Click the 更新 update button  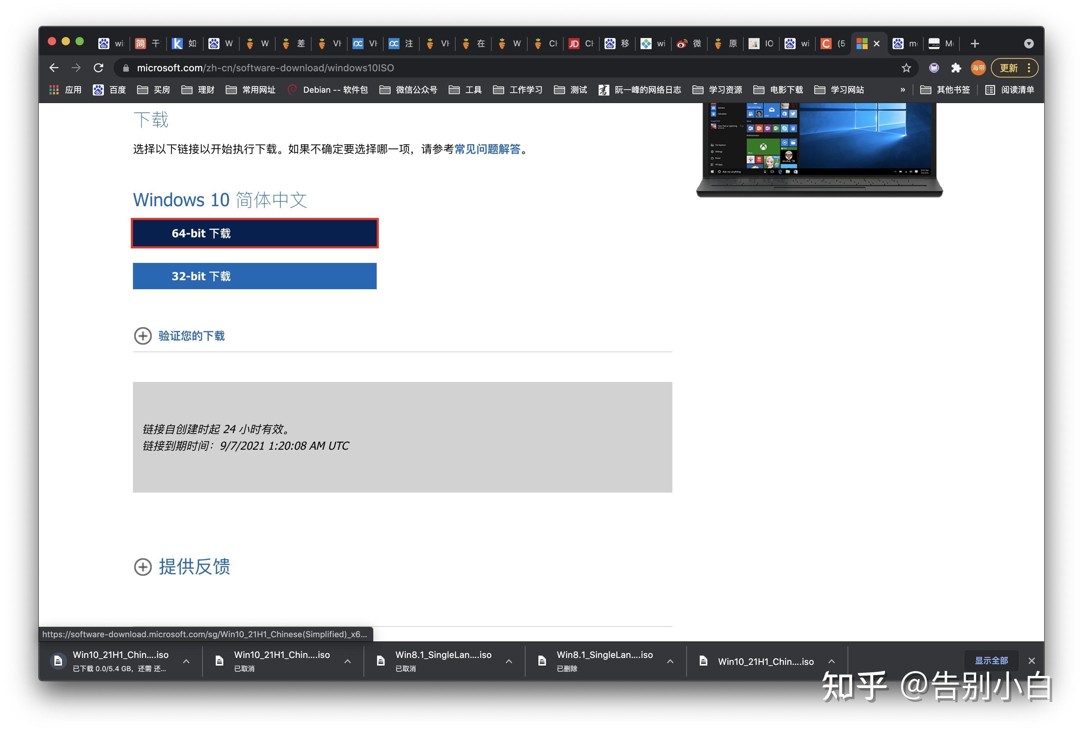point(1009,68)
